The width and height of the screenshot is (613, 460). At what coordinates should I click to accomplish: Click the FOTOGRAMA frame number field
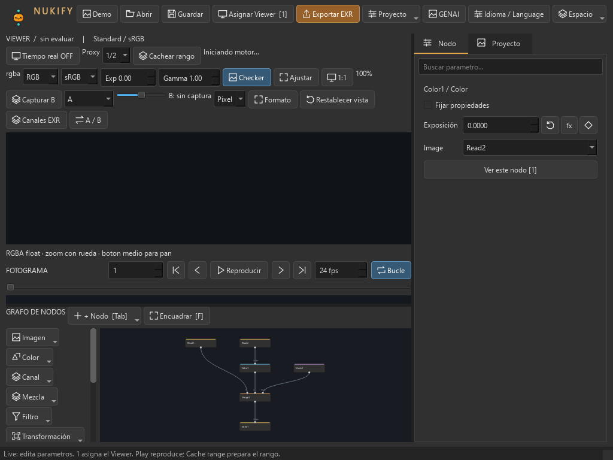point(136,270)
